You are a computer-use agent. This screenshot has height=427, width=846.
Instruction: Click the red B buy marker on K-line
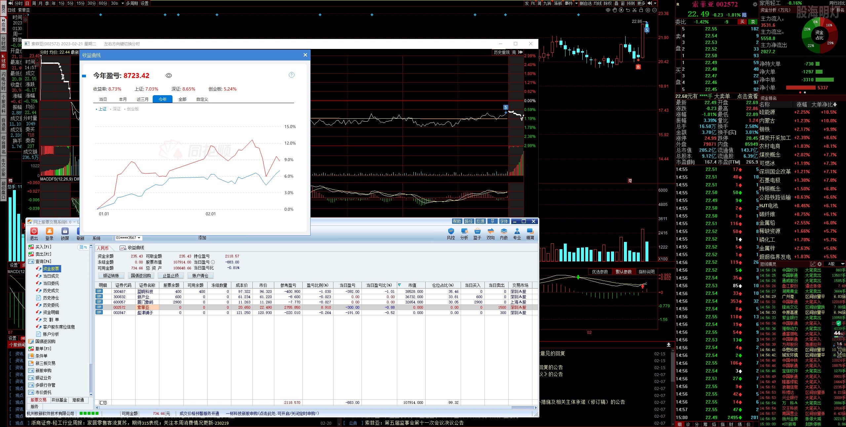pyautogui.click(x=638, y=67)
